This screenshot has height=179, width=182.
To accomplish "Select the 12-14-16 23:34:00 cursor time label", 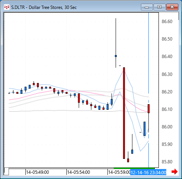I will click(x=148, y=172).
